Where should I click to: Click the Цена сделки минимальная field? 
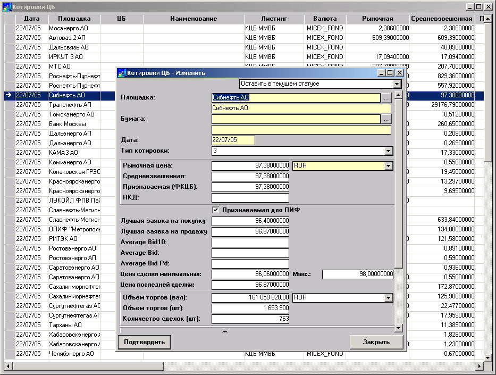point(250,274)
